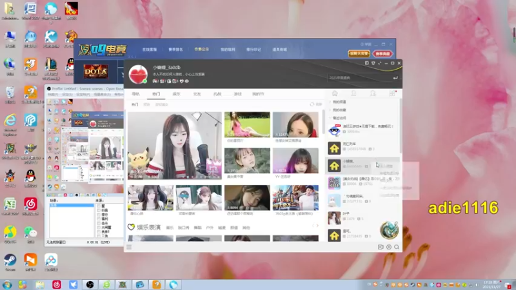Click the next-page arrow in entertainment section
This screenshot has width=516, height=290.
[x=317, y=226]
